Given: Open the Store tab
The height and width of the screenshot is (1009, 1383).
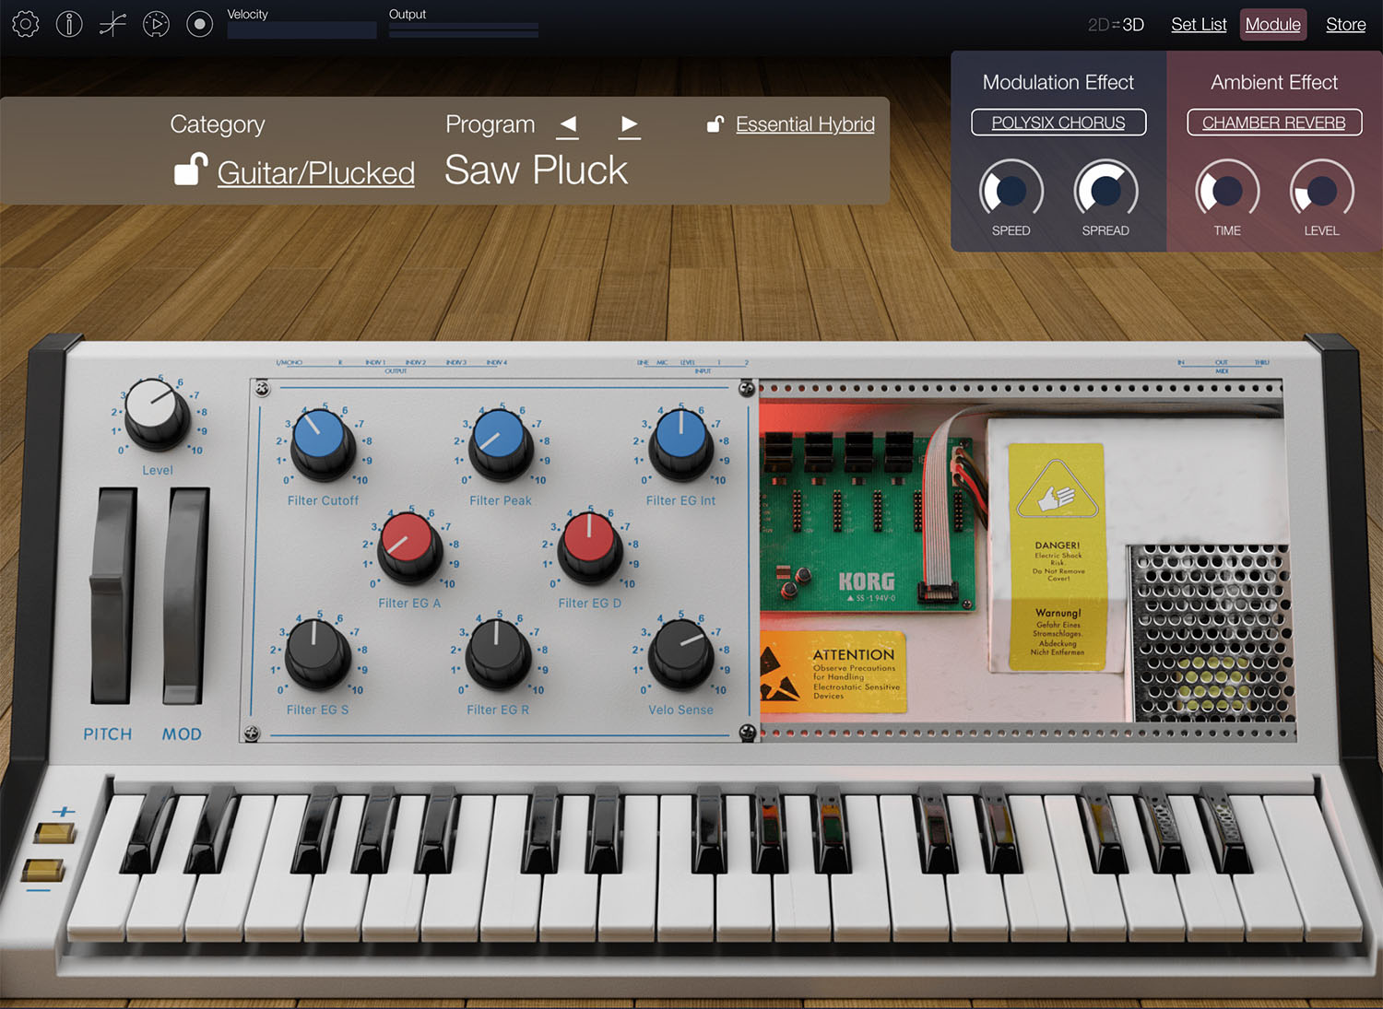Looking at the screenshot, I should pyautogui.click(x=1345, y=24).
